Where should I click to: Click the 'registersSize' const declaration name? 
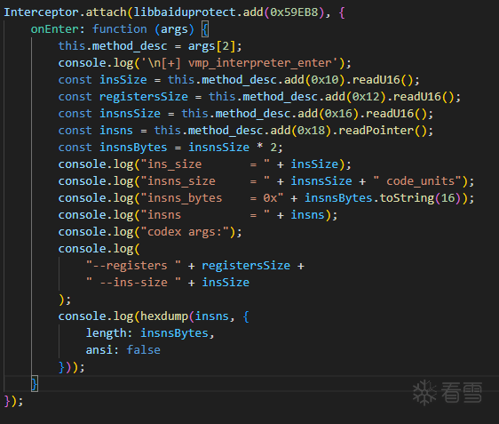click(144, 97)
